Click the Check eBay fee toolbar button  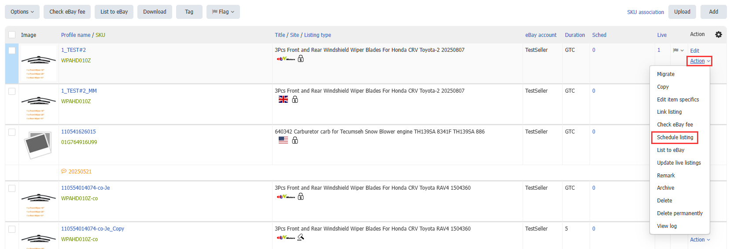(x=67, y=12)
